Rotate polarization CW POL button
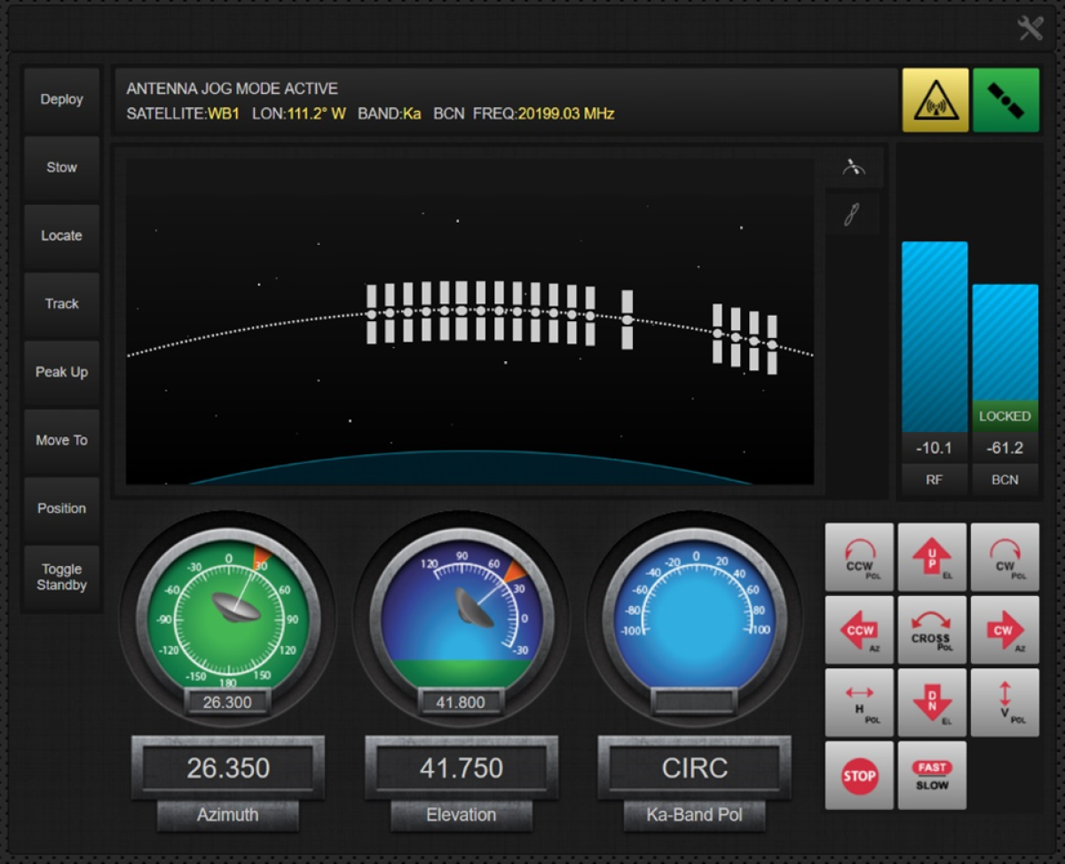Viewport: 1065px width, 864px height. pos(1005,557)
